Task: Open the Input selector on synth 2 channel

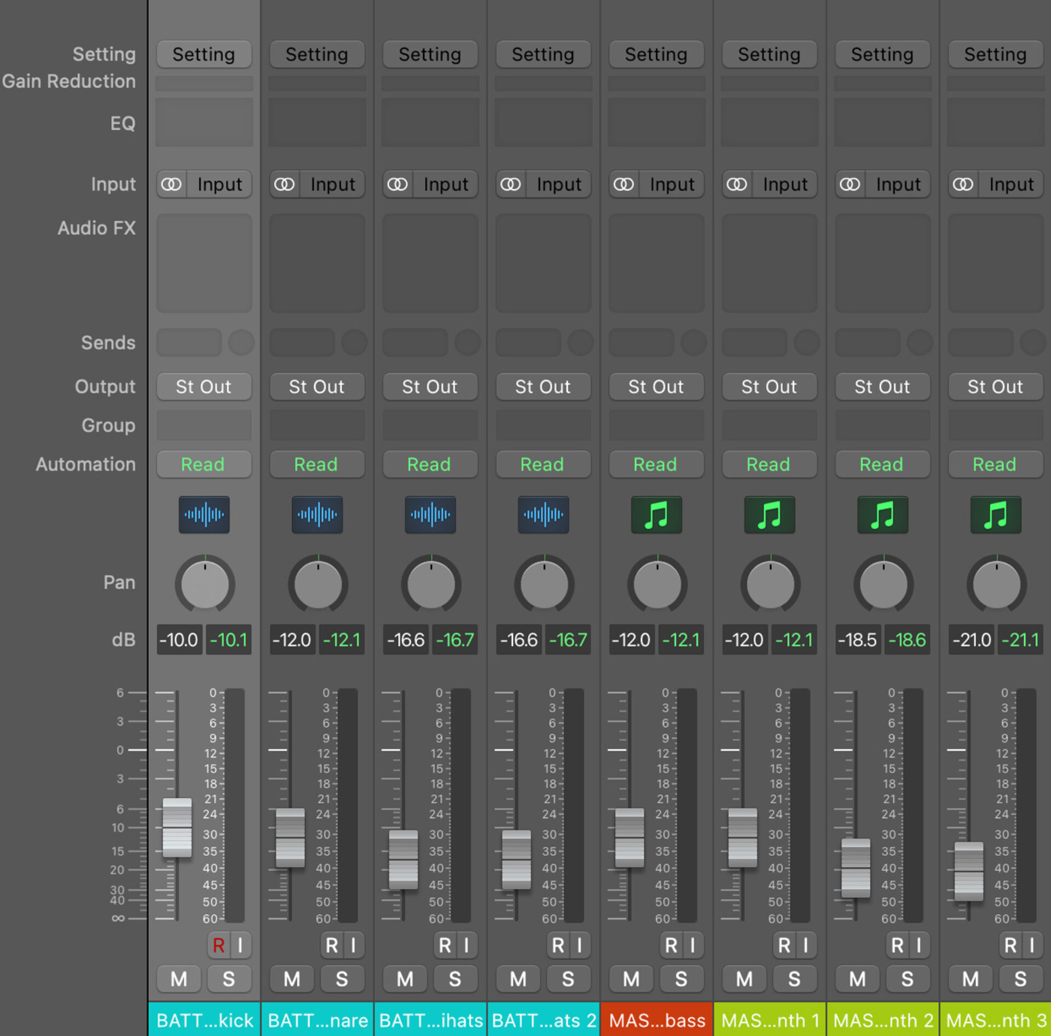Action: 897,184
